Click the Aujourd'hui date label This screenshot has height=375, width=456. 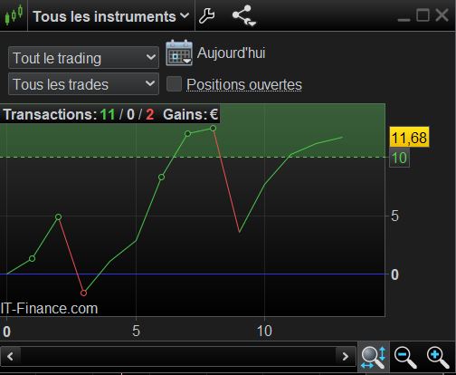(x=231, y=53)
